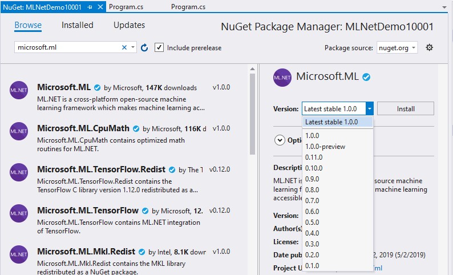Screen dimensions: 453x275
Task: Open the Package source dropdown
Action: click(397, 48)
